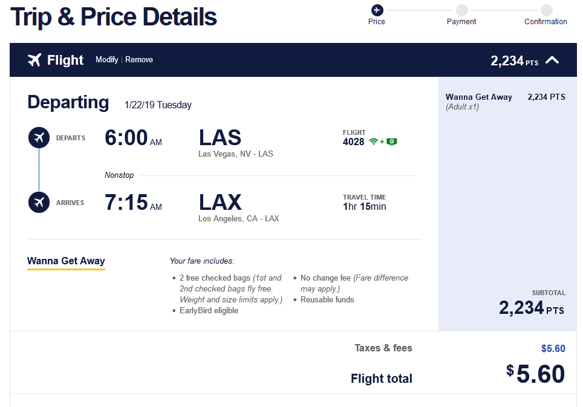Click the Price step airplane icon
The height and width of the screenshot is (407, 583).
coord(377,10)
